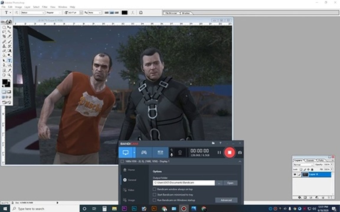Switch to Bandicam HDMI device recording mode
This screenshot has height=212, width=340.
pyautogui.click(x=160, y=153)
